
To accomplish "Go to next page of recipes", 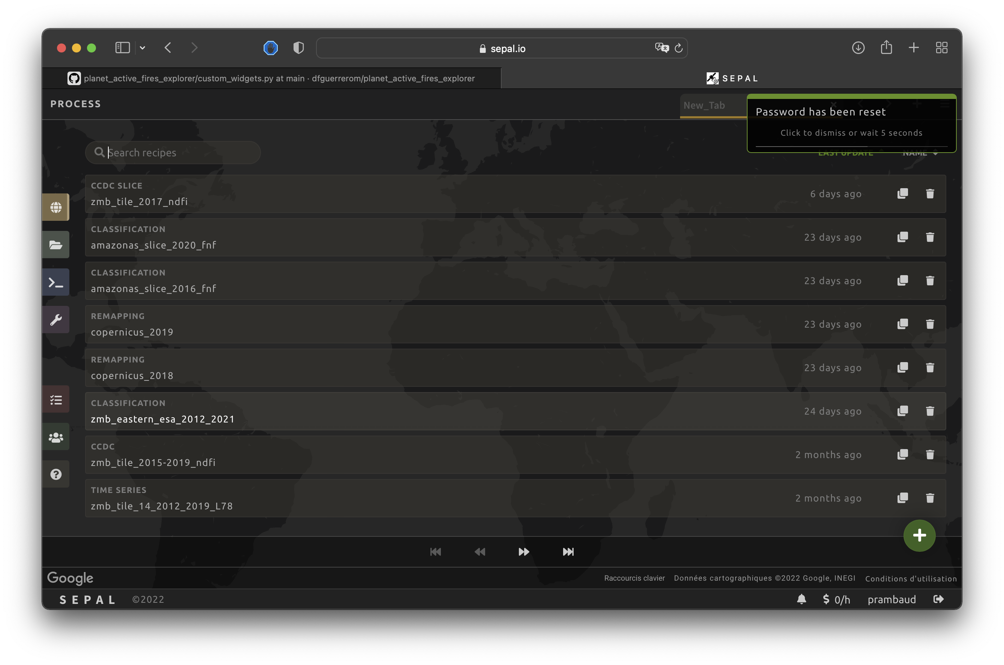I will point(523,552).
